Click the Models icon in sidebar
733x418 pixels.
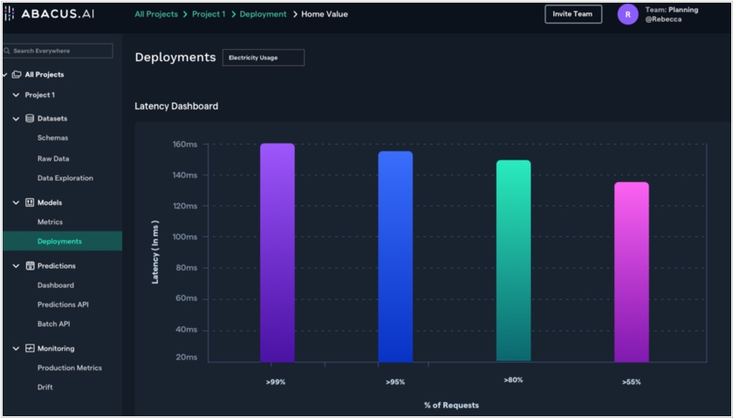click(x=30, y=202)
